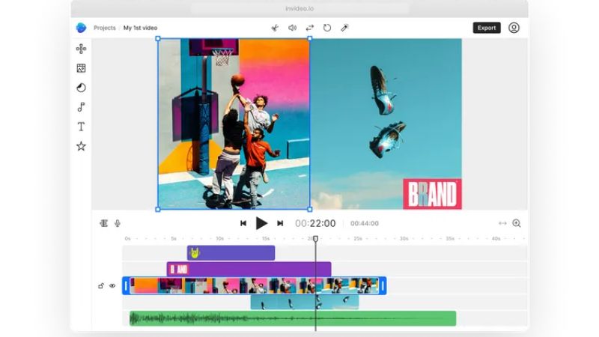Click the fit-timeline width arrows icon
This screenshot has height=337, width=599.
pyautogui.click(x=502, y=223)
